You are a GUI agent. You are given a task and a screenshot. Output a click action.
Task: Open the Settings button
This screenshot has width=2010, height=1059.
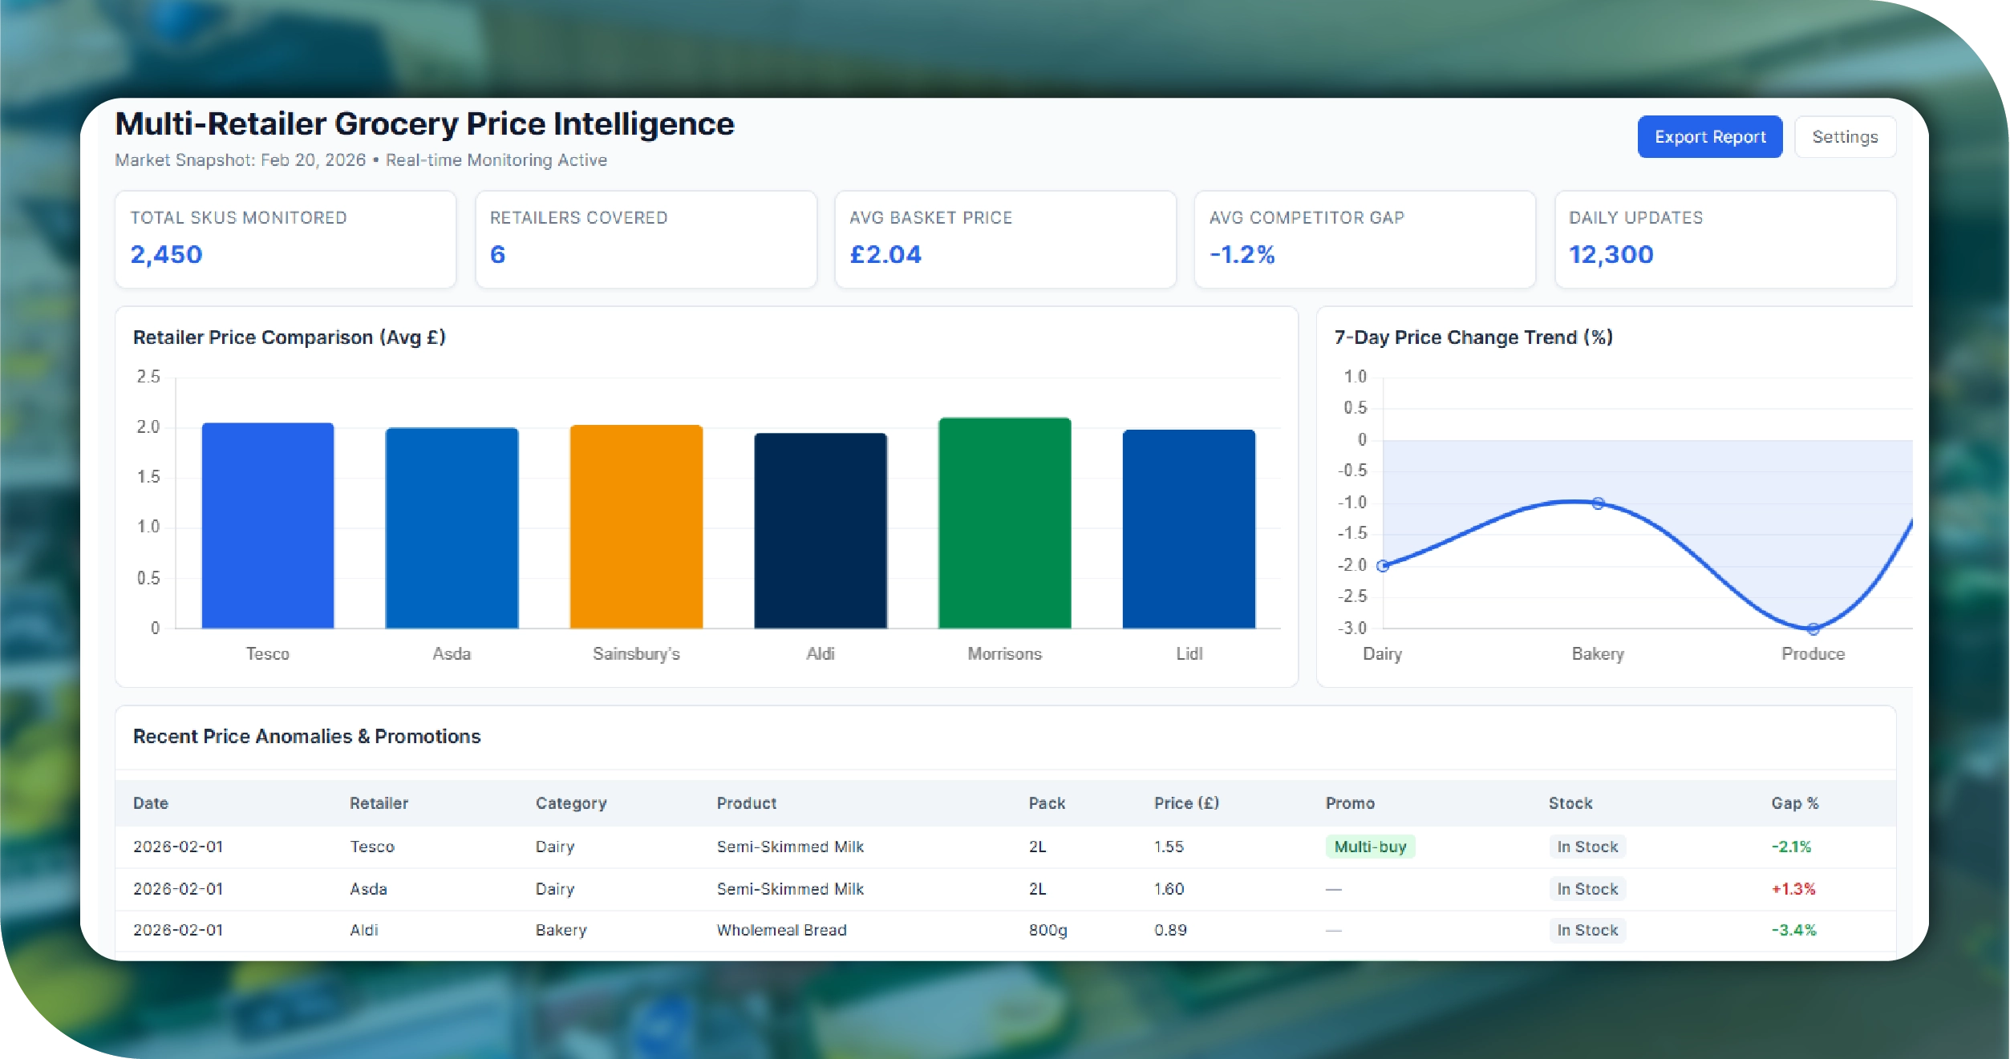1844,137
